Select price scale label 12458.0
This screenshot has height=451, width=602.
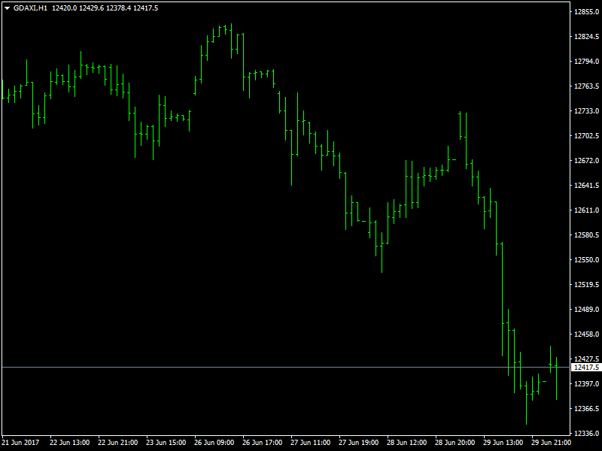(586, 334)
